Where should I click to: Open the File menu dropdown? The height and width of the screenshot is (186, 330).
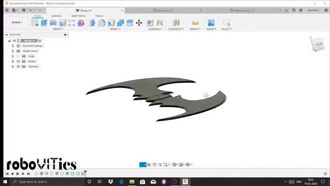tap(15, 10)
